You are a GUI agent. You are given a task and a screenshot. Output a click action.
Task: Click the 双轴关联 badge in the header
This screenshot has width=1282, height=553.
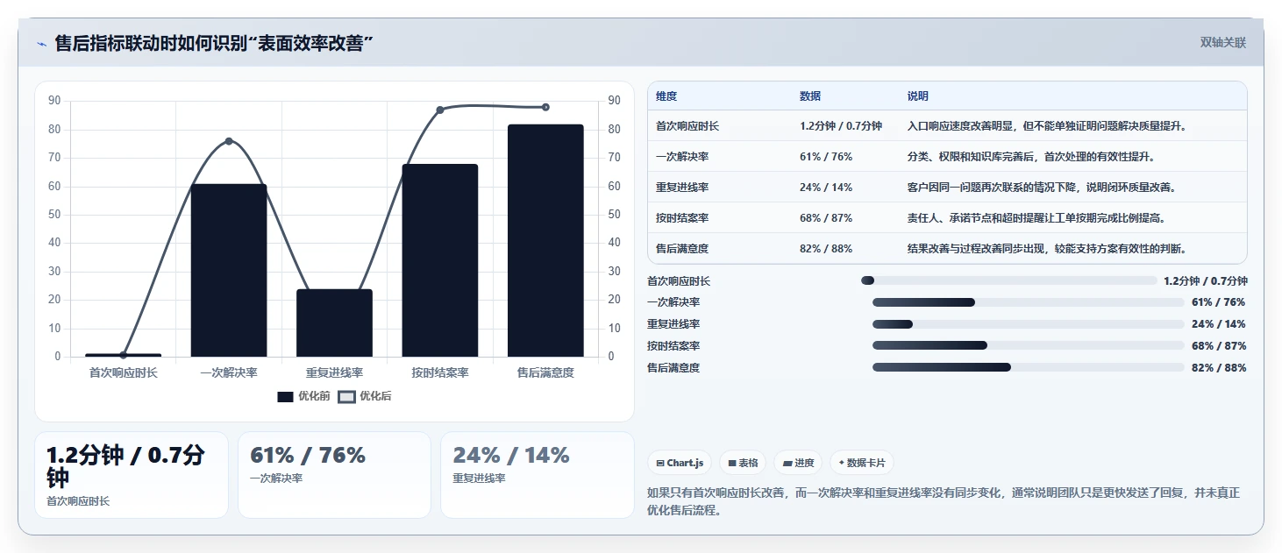1222,43
